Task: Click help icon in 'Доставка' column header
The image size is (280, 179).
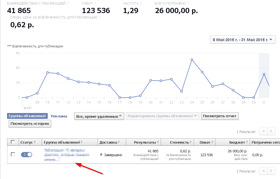Action: click(118, 142)
